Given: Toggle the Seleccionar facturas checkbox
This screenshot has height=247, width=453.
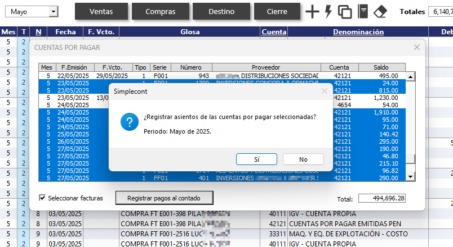Looking at the screenshot, I should pos(42,198).
